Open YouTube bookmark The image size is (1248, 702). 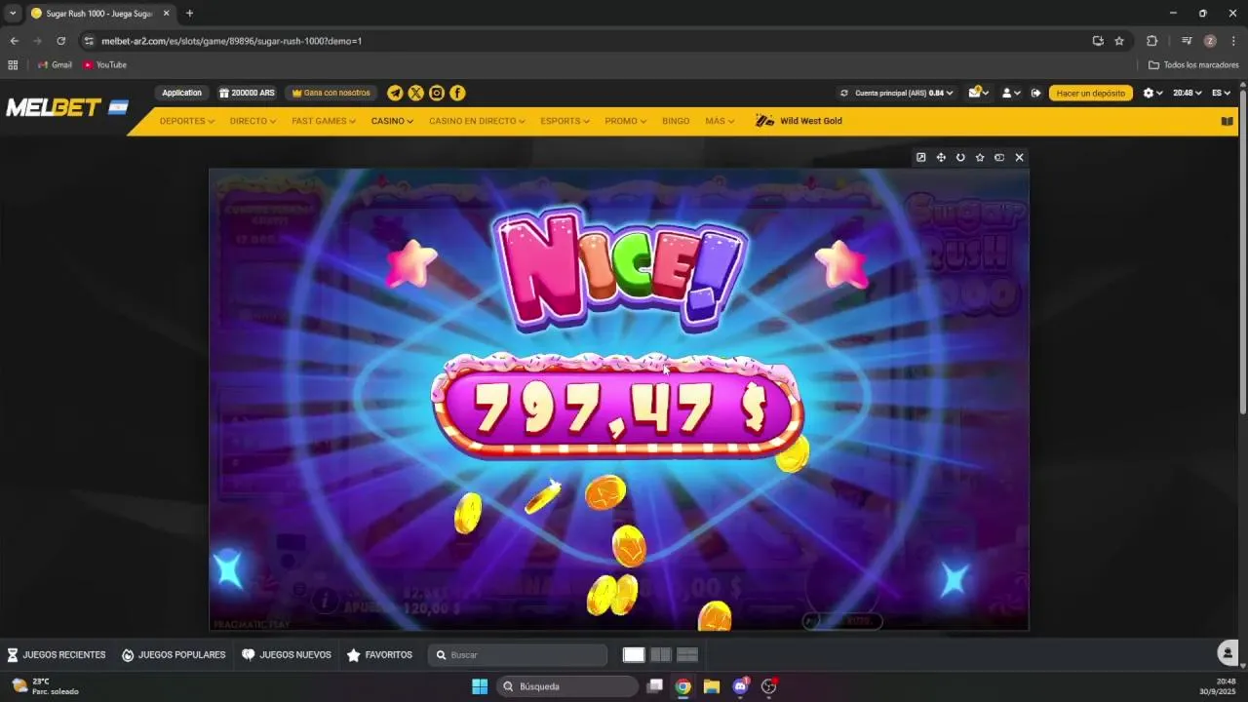tap(105, 65)
